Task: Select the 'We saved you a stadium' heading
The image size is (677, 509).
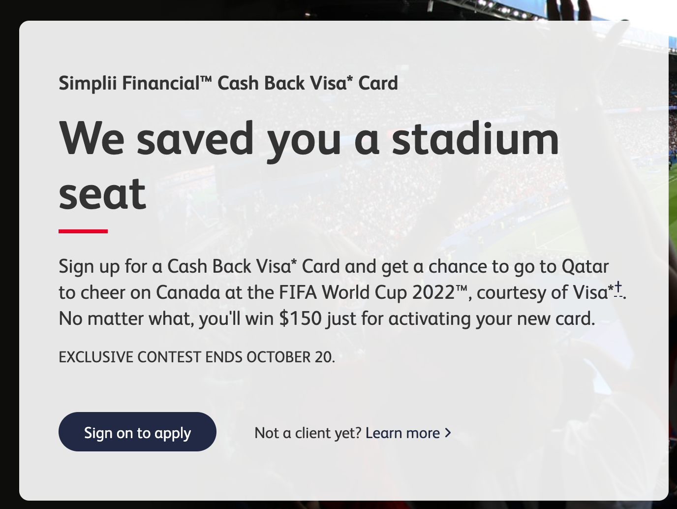Action: tap(309, 139)
